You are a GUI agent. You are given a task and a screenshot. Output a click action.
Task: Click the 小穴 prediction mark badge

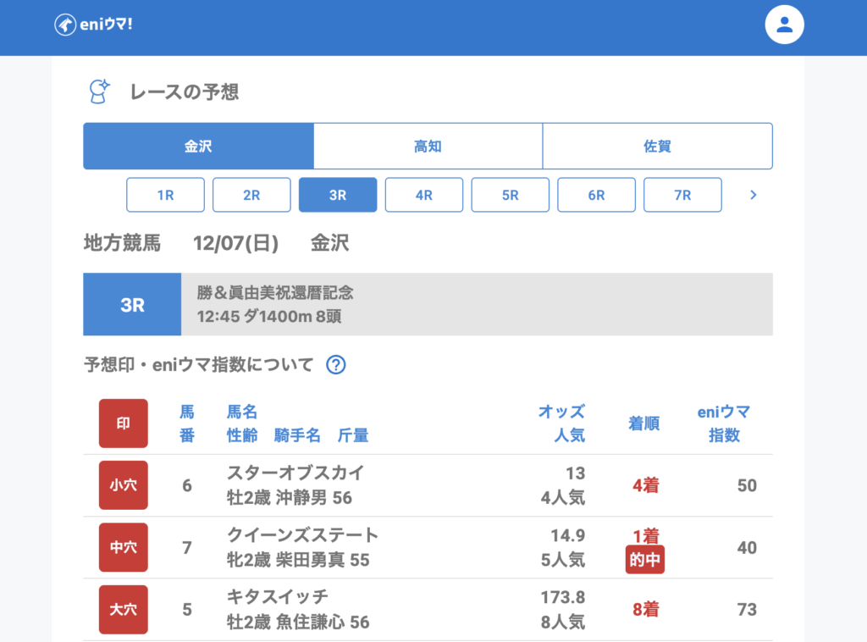click(x=124, y=485)
